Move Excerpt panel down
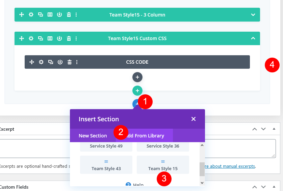Viewport: 283px width, 191px height. point(263,129)
